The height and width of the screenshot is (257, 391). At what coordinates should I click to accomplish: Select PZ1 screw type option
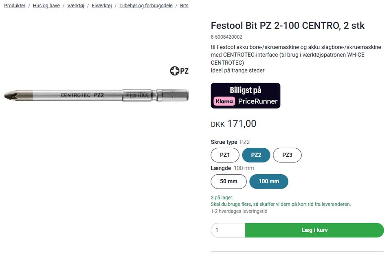[x=225, y=155]
